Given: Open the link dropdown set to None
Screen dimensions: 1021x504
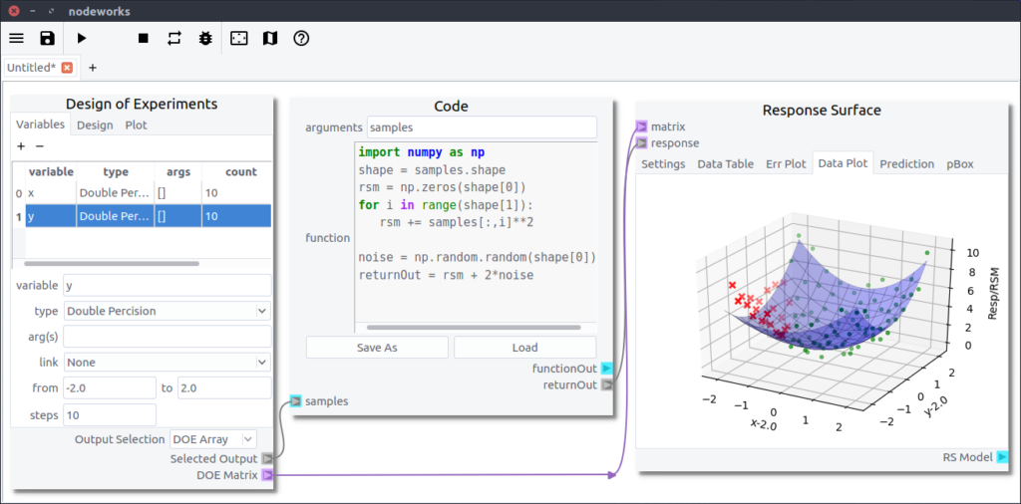Looking at the screenshot, I should pyautogui.click(x=167, y=363).
